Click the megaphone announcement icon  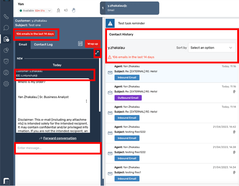[x=66, y=11]
